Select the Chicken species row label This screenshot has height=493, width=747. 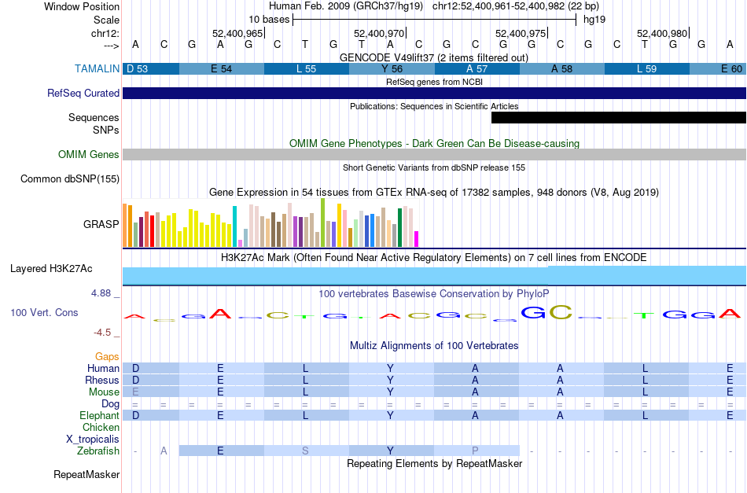101,427
